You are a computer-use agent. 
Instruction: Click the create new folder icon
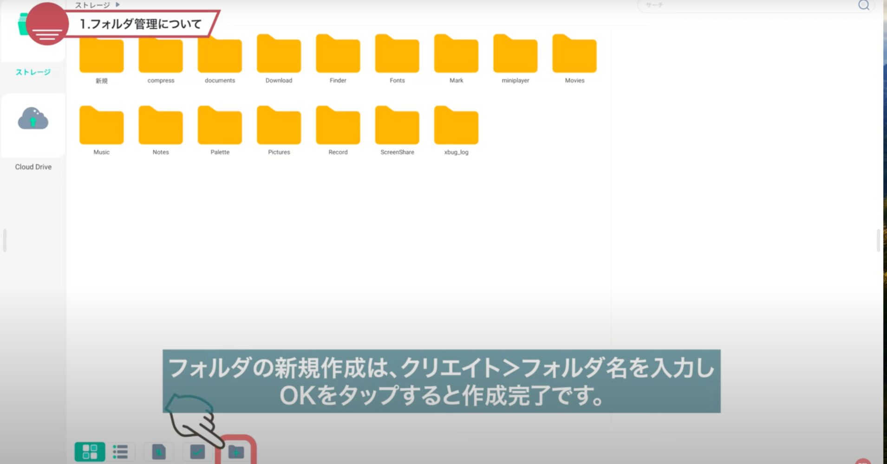(x=236, y=452)
